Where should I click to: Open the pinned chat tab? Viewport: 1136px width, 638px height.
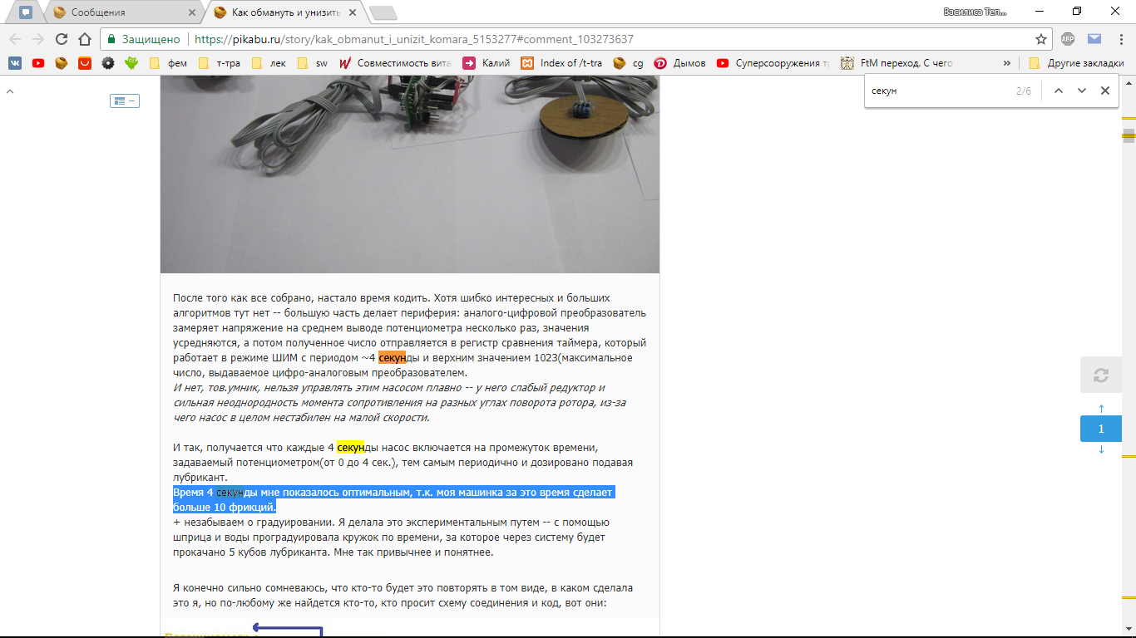pyautogui.click(x=26, y=12)
